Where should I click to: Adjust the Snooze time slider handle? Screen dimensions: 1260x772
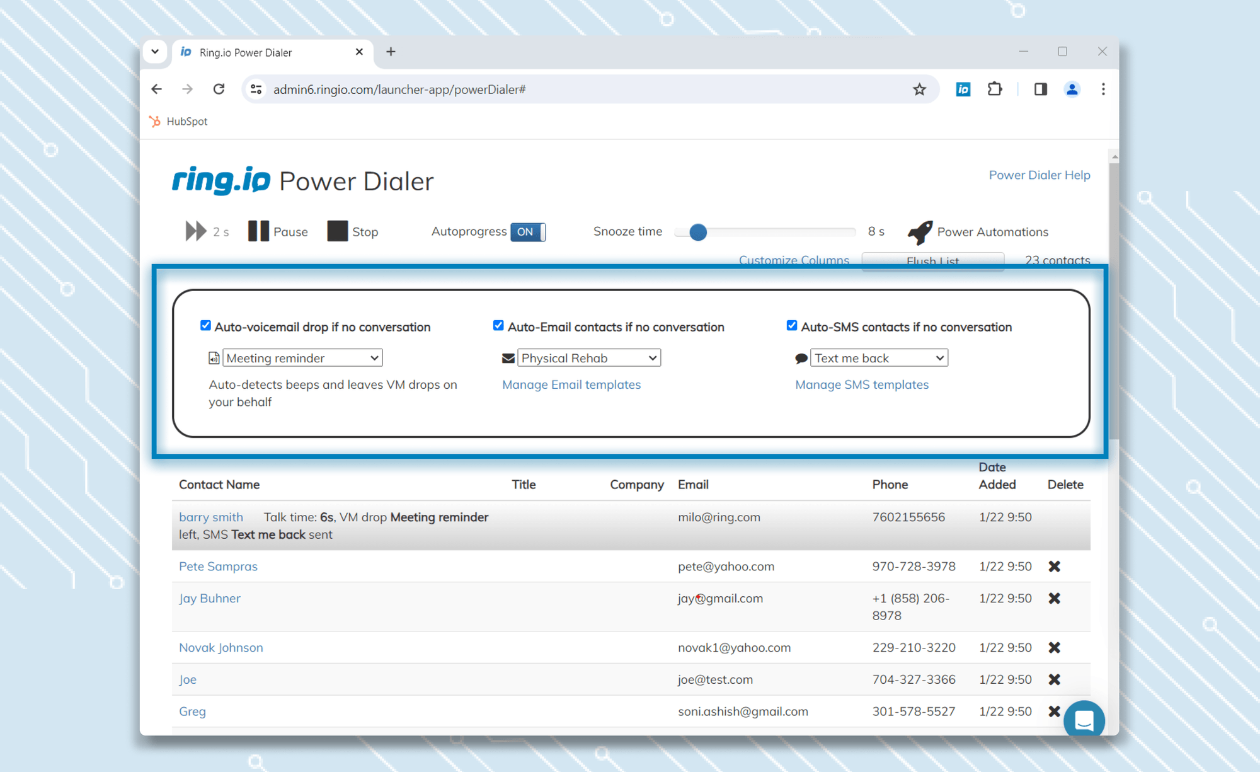(x=698, y=232)
